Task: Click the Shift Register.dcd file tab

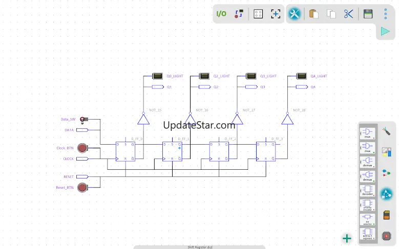Action: 200,247
